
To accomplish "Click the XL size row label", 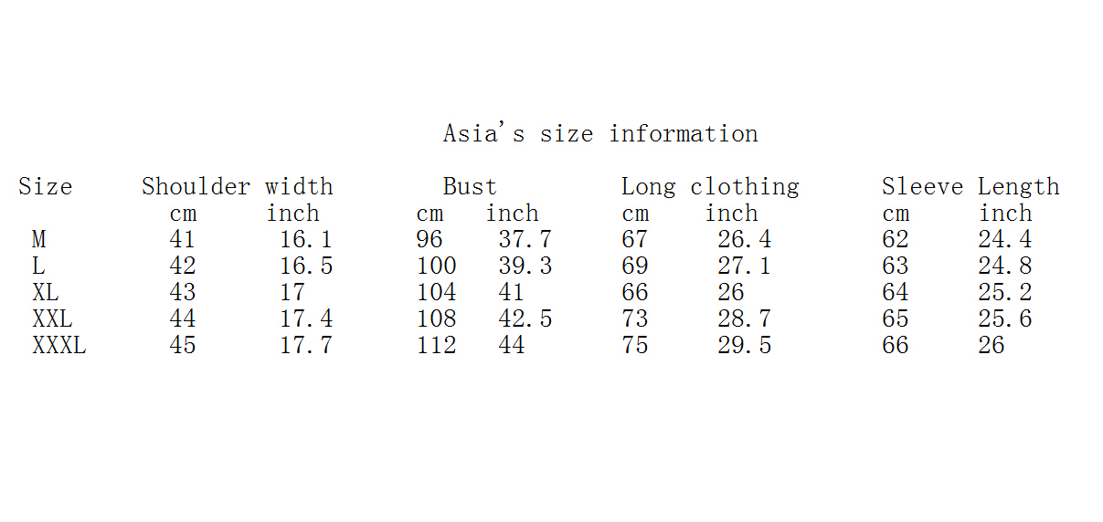I will (45, 293).
